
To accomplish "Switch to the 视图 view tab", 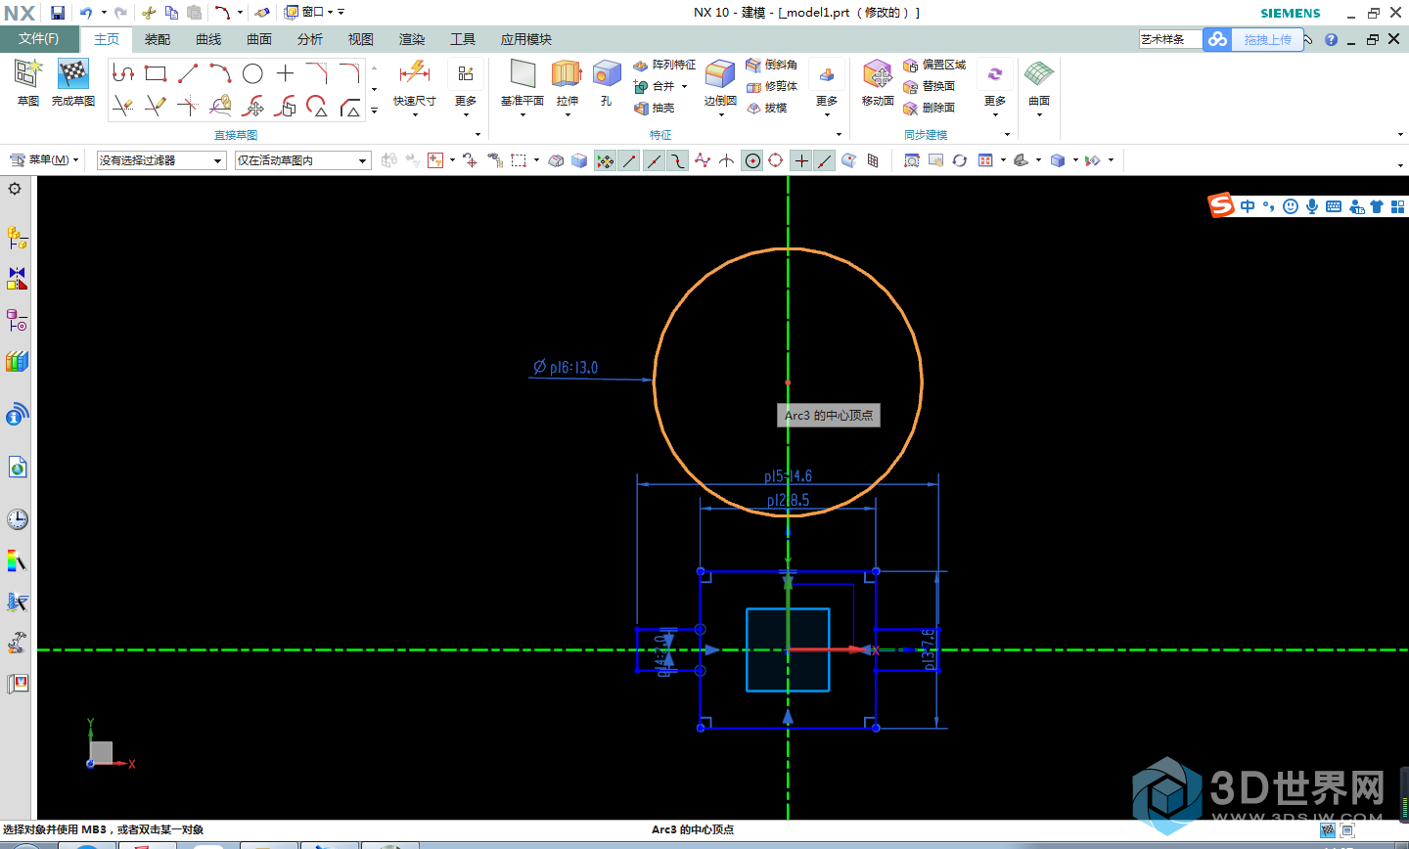I will click(361, 39).
